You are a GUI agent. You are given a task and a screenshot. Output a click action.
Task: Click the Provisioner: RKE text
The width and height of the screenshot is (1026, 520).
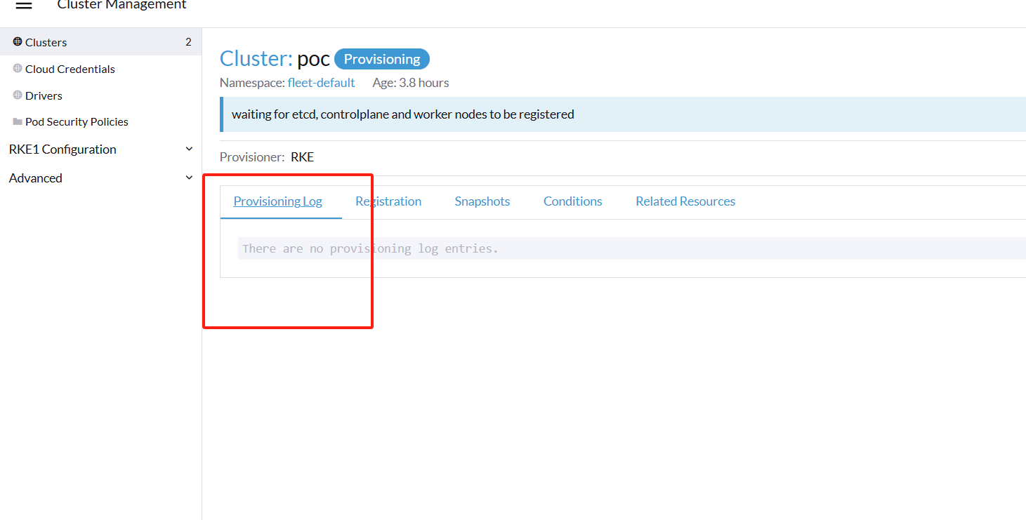click(267, 157)
